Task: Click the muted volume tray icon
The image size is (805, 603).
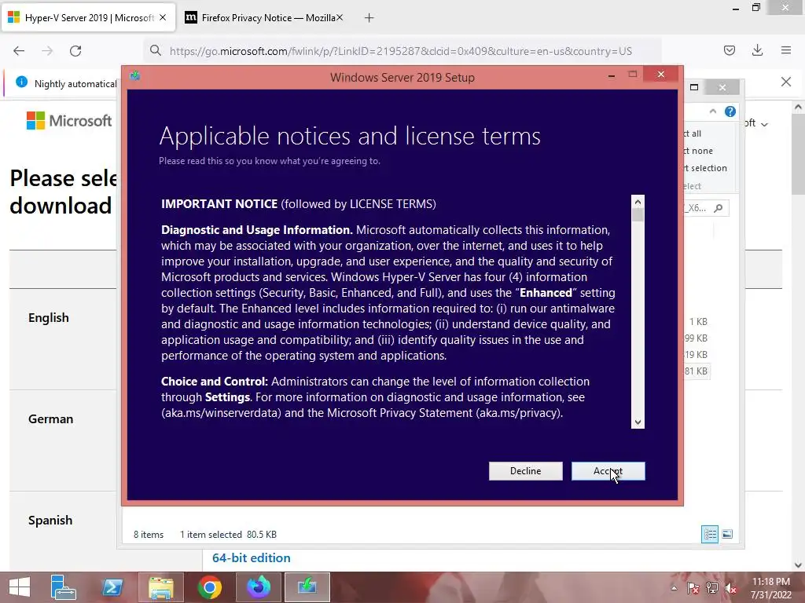Action: pos(731,588)
